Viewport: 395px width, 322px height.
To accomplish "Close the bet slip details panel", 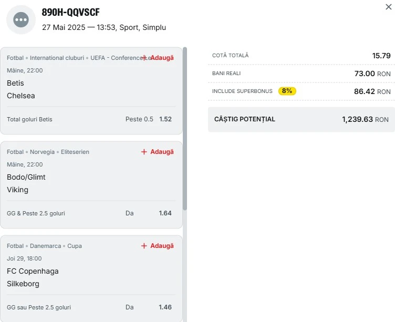I will click(389, 7).
